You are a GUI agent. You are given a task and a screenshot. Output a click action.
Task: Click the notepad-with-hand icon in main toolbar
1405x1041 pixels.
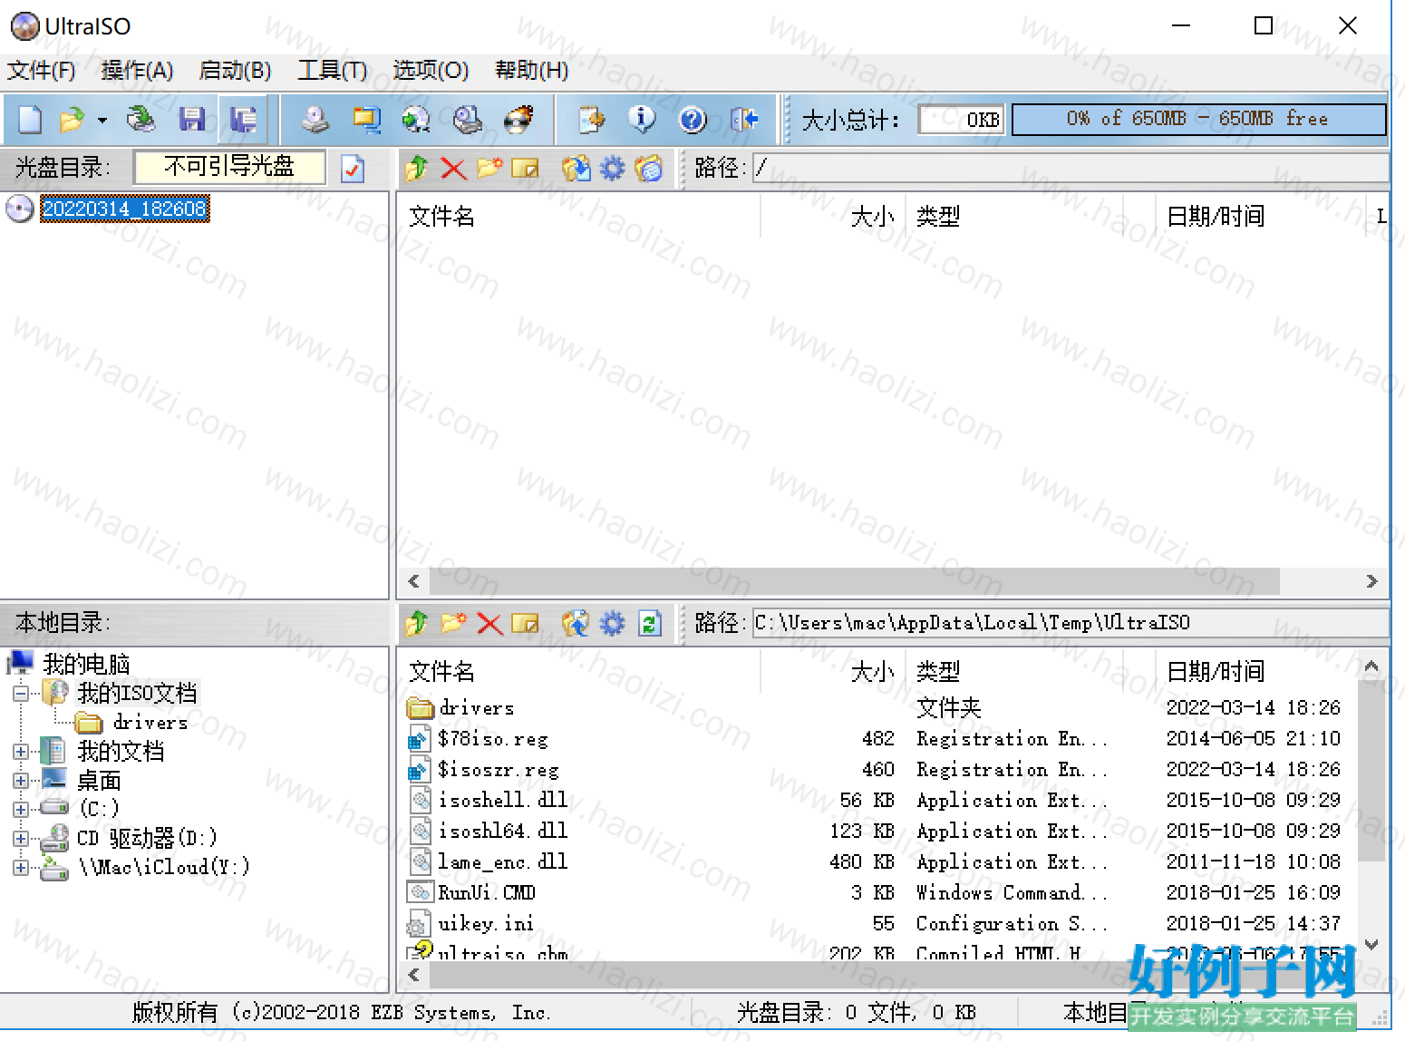point(591,119)
